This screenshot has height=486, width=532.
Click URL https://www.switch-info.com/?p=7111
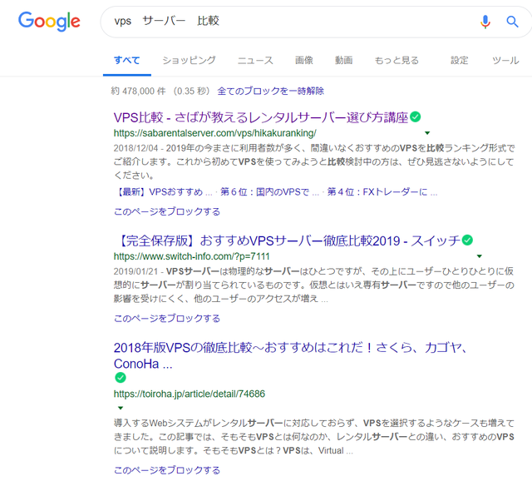(192, 256)
